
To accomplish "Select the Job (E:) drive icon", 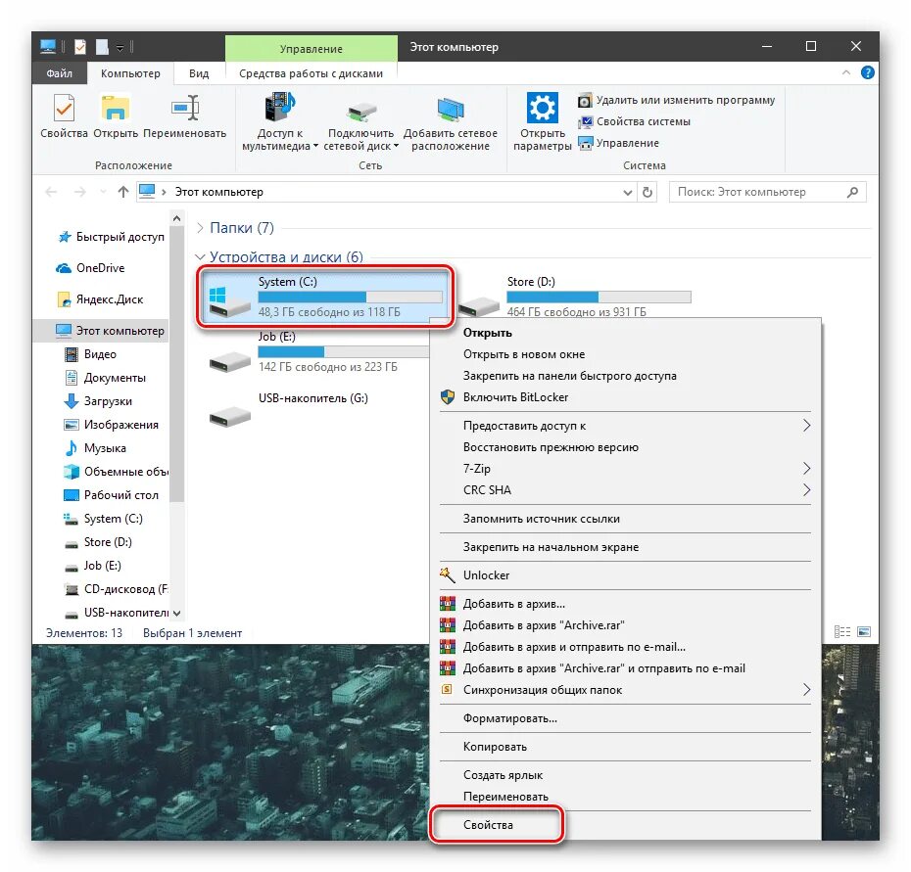I will point(229,362).
